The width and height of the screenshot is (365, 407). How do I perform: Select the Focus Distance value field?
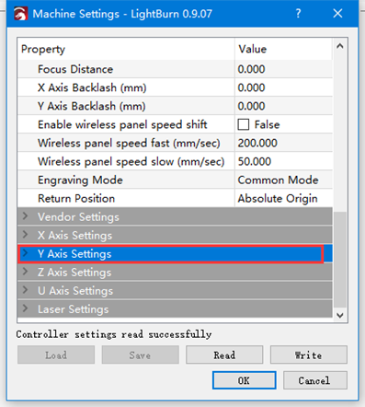(283, 69)
